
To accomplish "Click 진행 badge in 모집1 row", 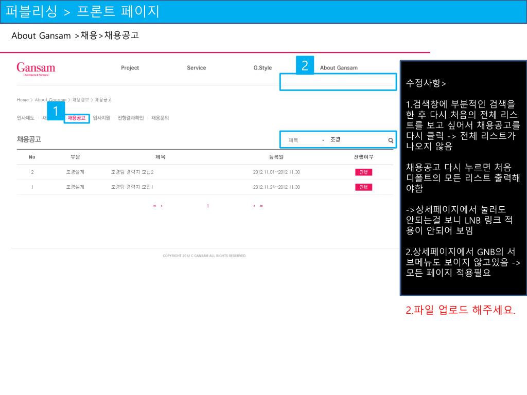I will [363, 187].
